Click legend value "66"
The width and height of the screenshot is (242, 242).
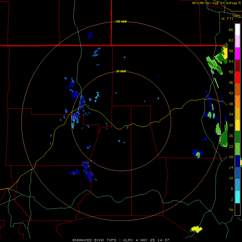click(x=231, y=30)
